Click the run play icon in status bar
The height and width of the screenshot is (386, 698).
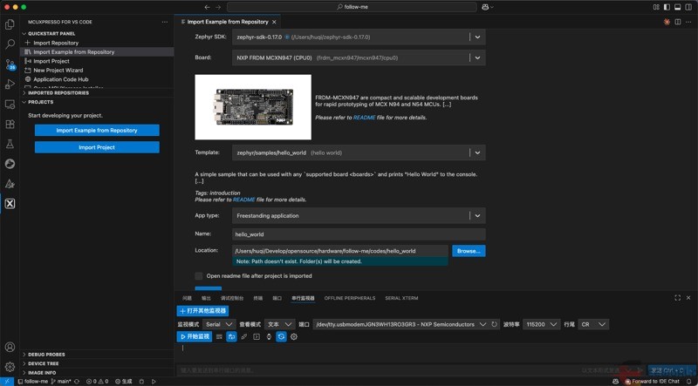154,382
